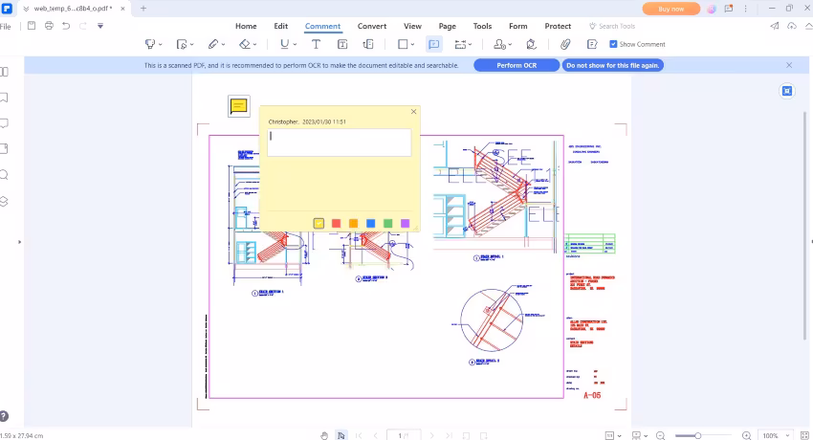Save the document with the save icon

coord(32,26)
